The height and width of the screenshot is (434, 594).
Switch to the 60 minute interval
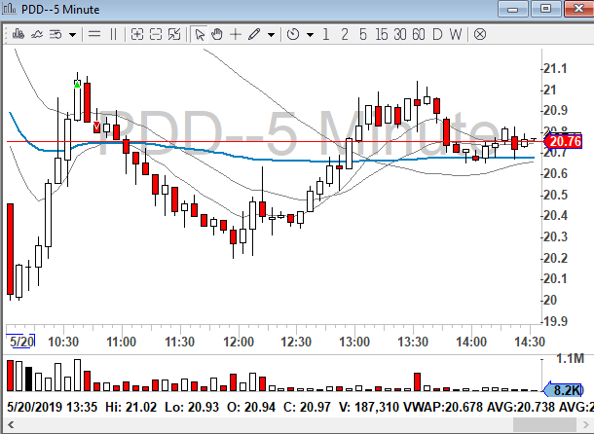click(x=419, y=35)
